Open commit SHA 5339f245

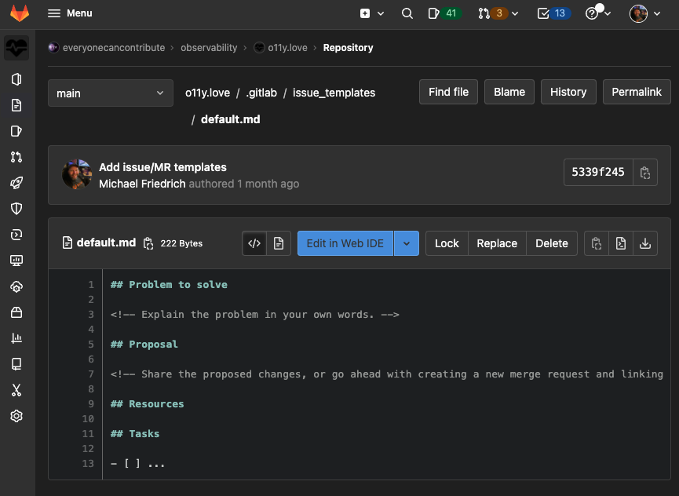coord(598,172)
